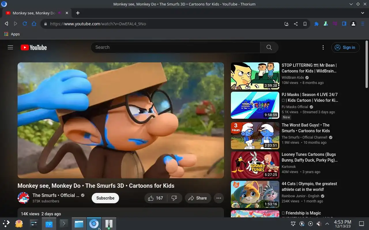Dislike the Monkey see video
This screenshot has height=230, width=369.
(x=174, y=198)
